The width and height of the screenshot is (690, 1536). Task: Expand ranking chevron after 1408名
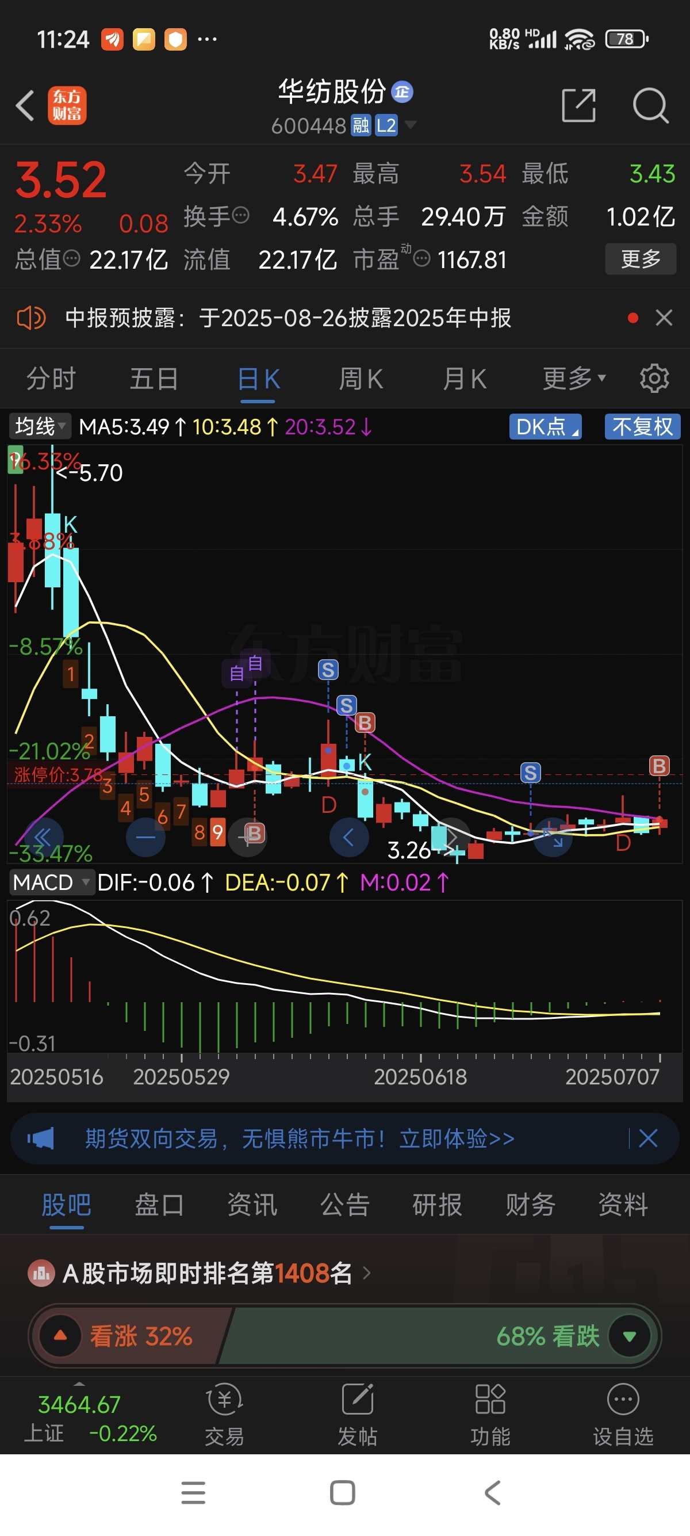(x=366, y=1273)
